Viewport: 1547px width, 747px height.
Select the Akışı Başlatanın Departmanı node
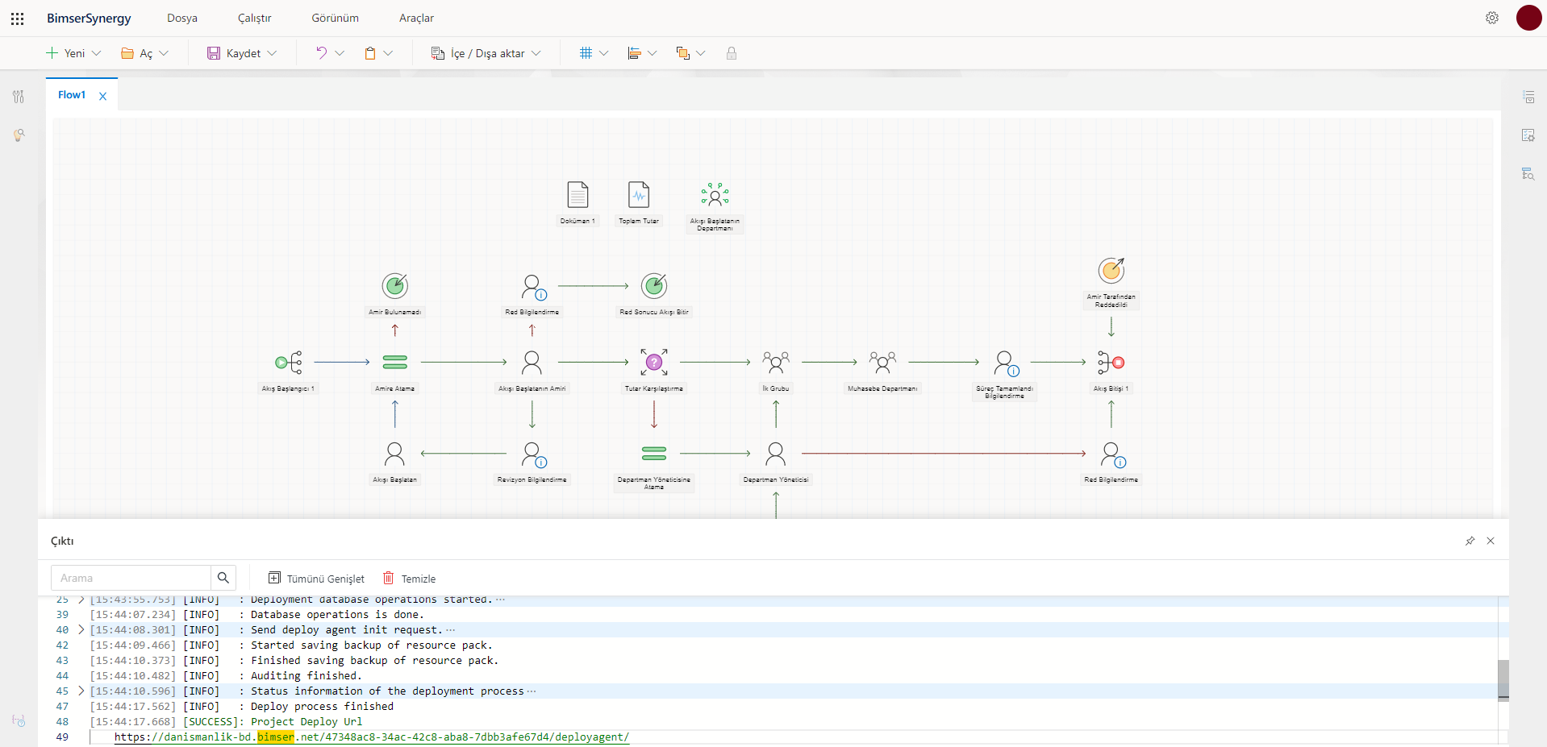pos(715,195)
